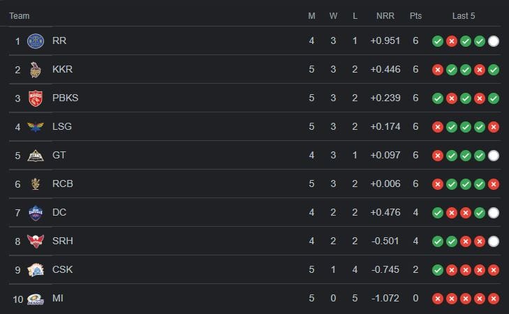Click KKR's first red loss indicator

pyautogui.click(x=438, y=70)
